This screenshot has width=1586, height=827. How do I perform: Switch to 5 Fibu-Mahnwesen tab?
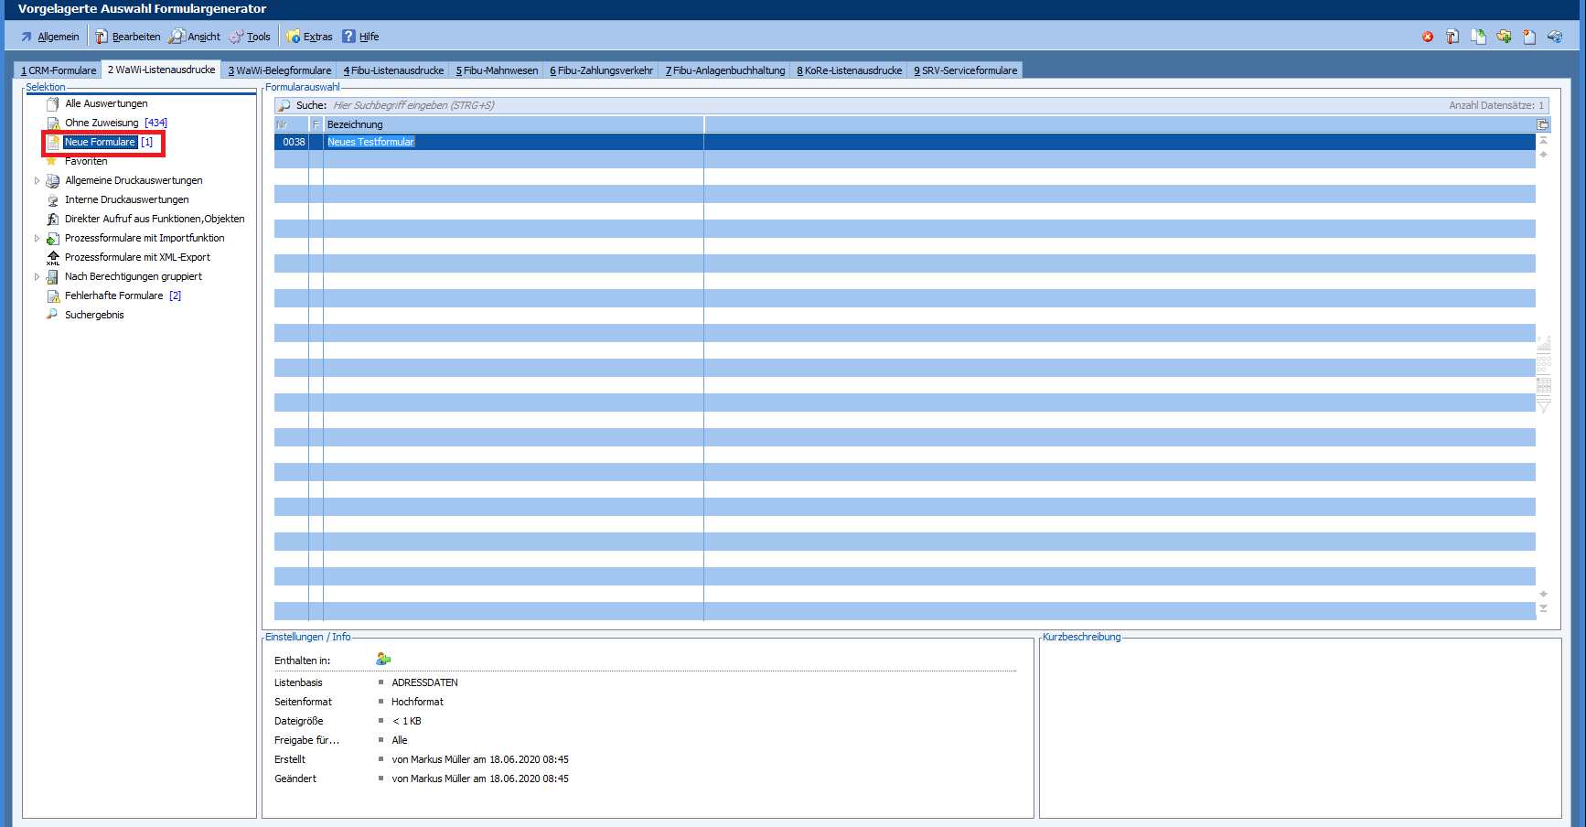(x=497, y=70)
